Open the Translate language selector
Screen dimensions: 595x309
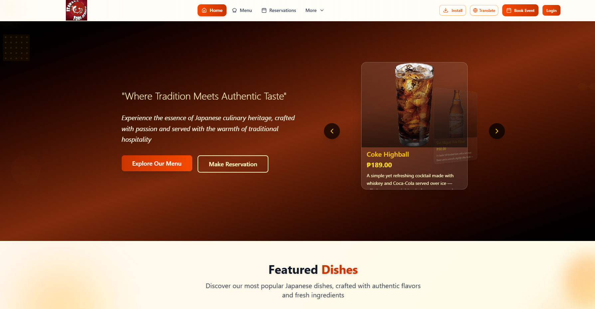click(484, 10)
